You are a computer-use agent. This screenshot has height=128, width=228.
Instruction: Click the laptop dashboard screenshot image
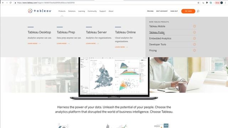point(114,76)
